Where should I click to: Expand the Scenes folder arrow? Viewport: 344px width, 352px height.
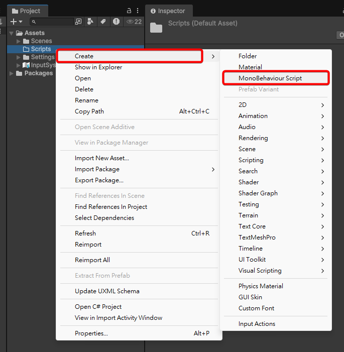coord(19,41)
